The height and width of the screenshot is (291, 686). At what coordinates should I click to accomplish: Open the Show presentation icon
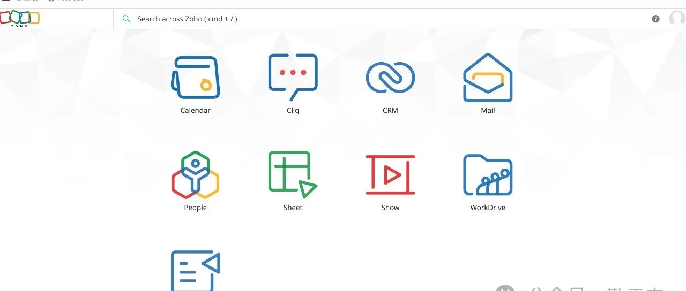tap(390, 175)
